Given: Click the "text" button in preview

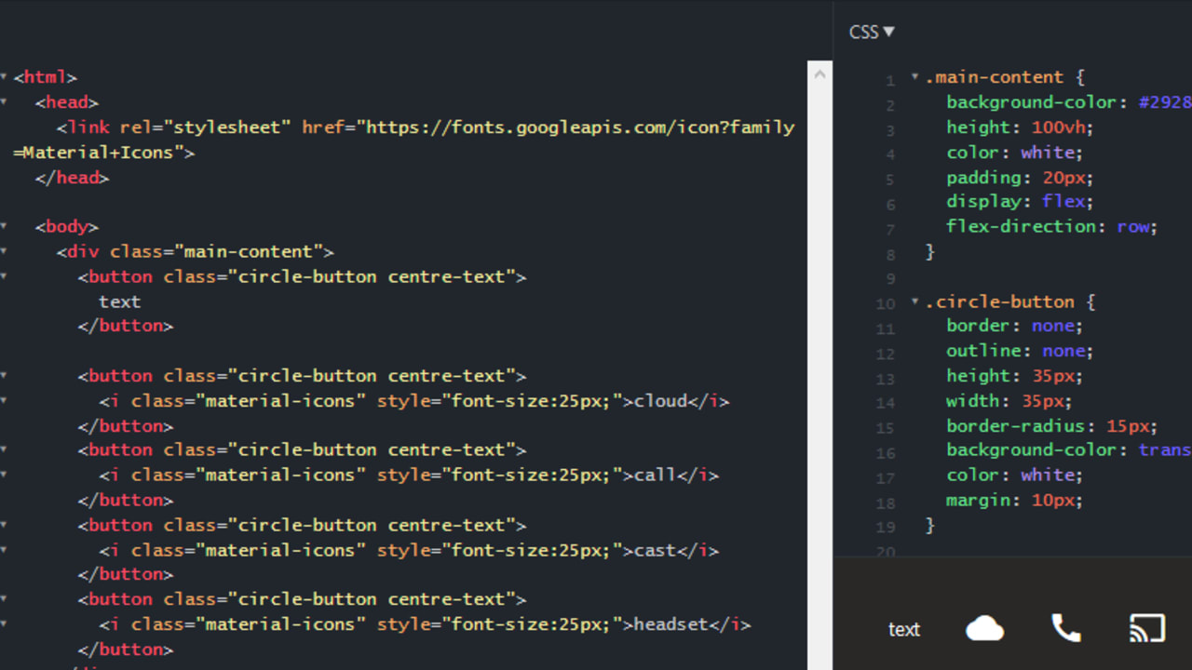Looking at the screenshot, I should 903,630.
